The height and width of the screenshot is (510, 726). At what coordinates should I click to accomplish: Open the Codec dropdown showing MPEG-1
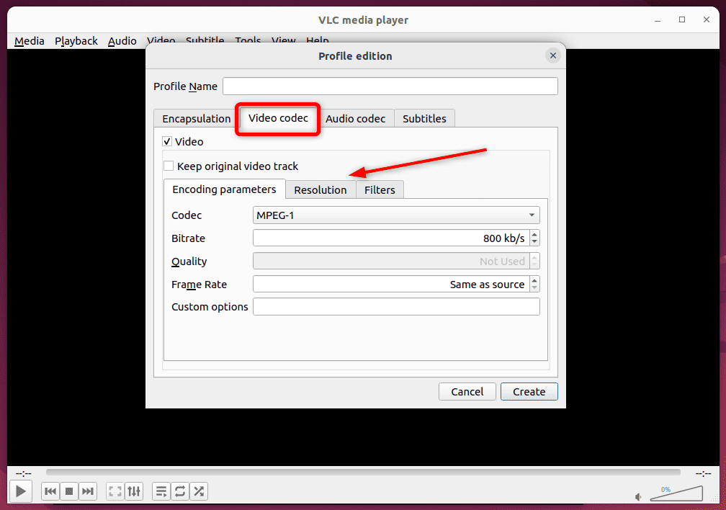point(396,215)
